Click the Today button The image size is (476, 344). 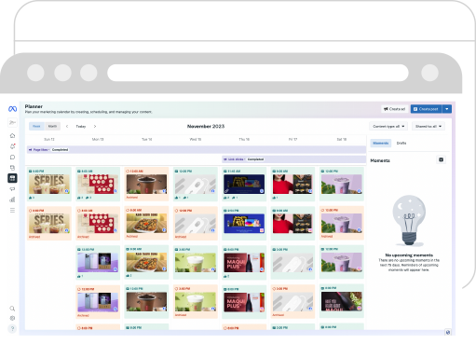(x=81, y=126)
